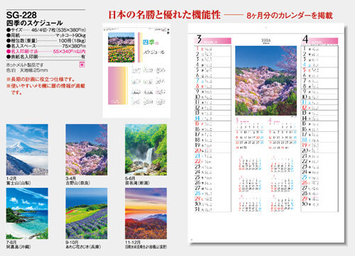The height and width of the screenshot is (256, 355).
Task: Click the March month header number 3
Action: (x=199, y=39)
